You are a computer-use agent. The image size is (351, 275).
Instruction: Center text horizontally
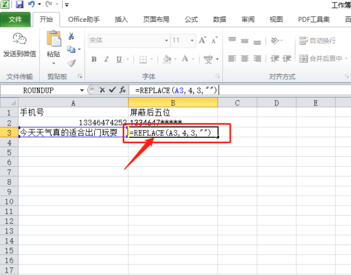tap(244, 59)
